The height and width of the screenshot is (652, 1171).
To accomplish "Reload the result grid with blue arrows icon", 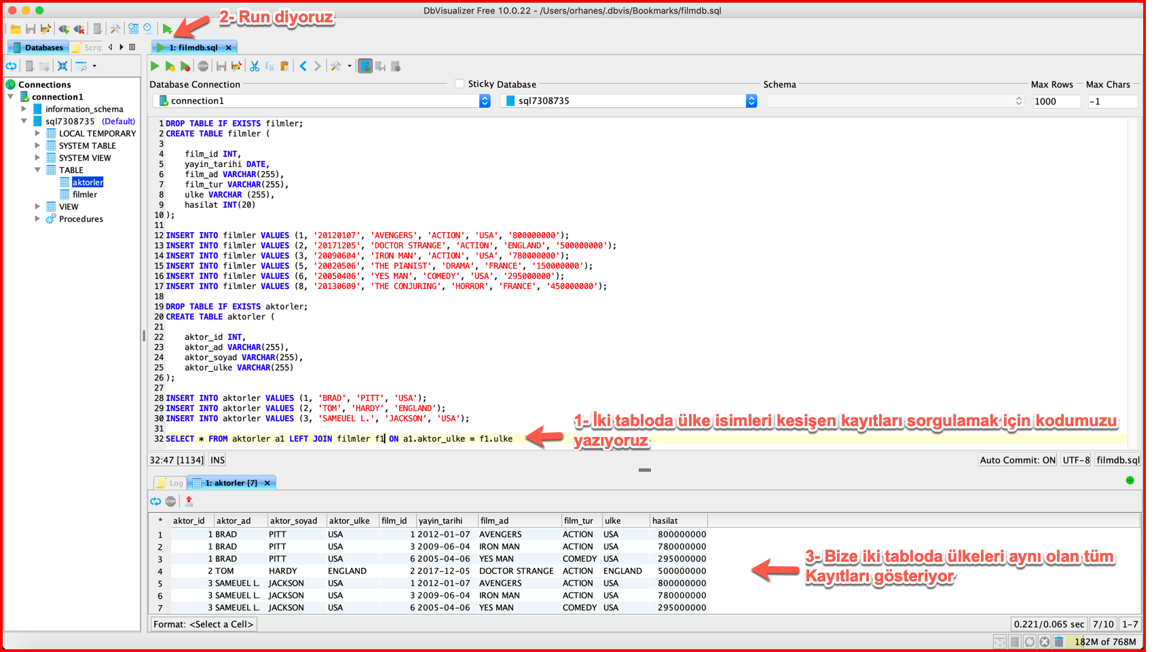I will pyautogui.click(x=155, y=501).
